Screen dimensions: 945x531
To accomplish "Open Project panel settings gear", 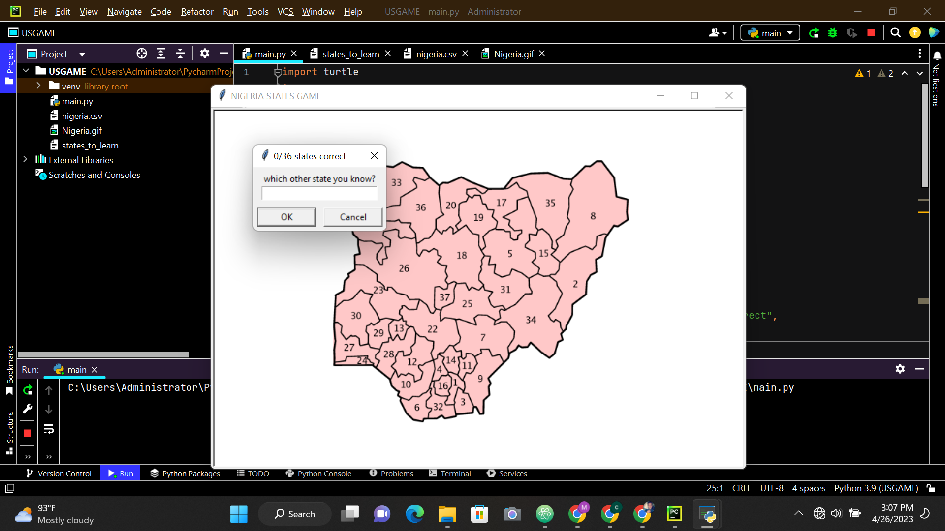I will click(205, 54).
